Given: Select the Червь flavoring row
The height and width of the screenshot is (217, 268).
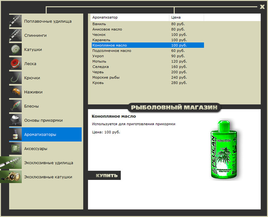Looking at the screenshot, I should click(x=148, y=72).
